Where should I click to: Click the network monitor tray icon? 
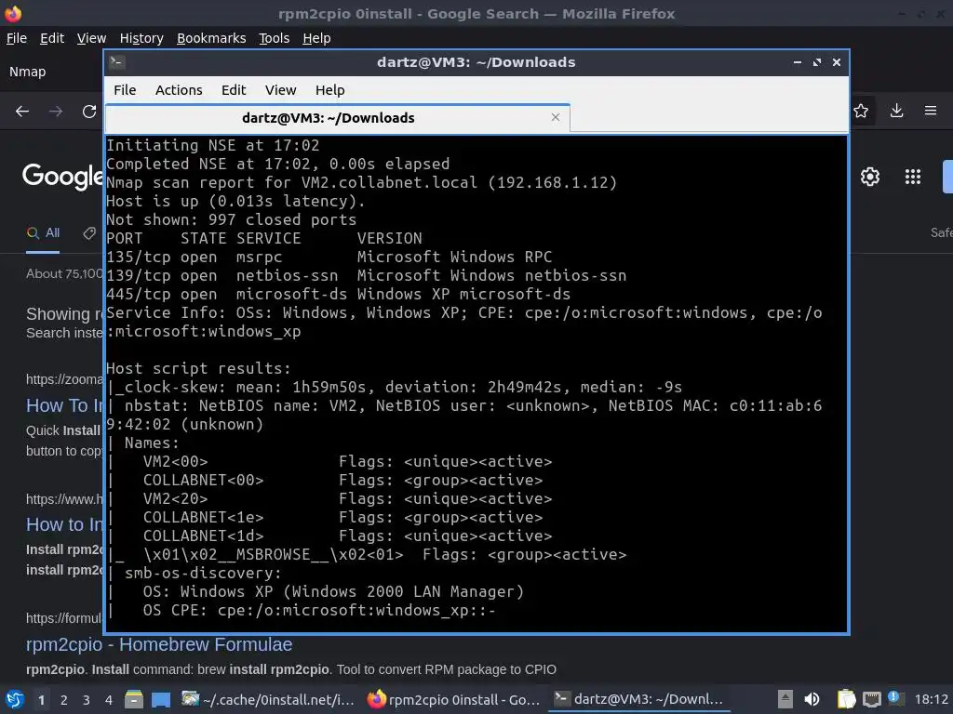[871, 699]
